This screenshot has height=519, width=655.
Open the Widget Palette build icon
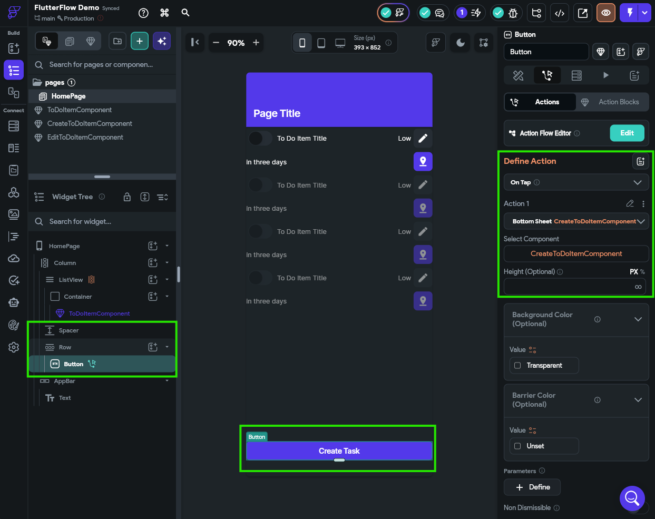click(x=14, y=48)
